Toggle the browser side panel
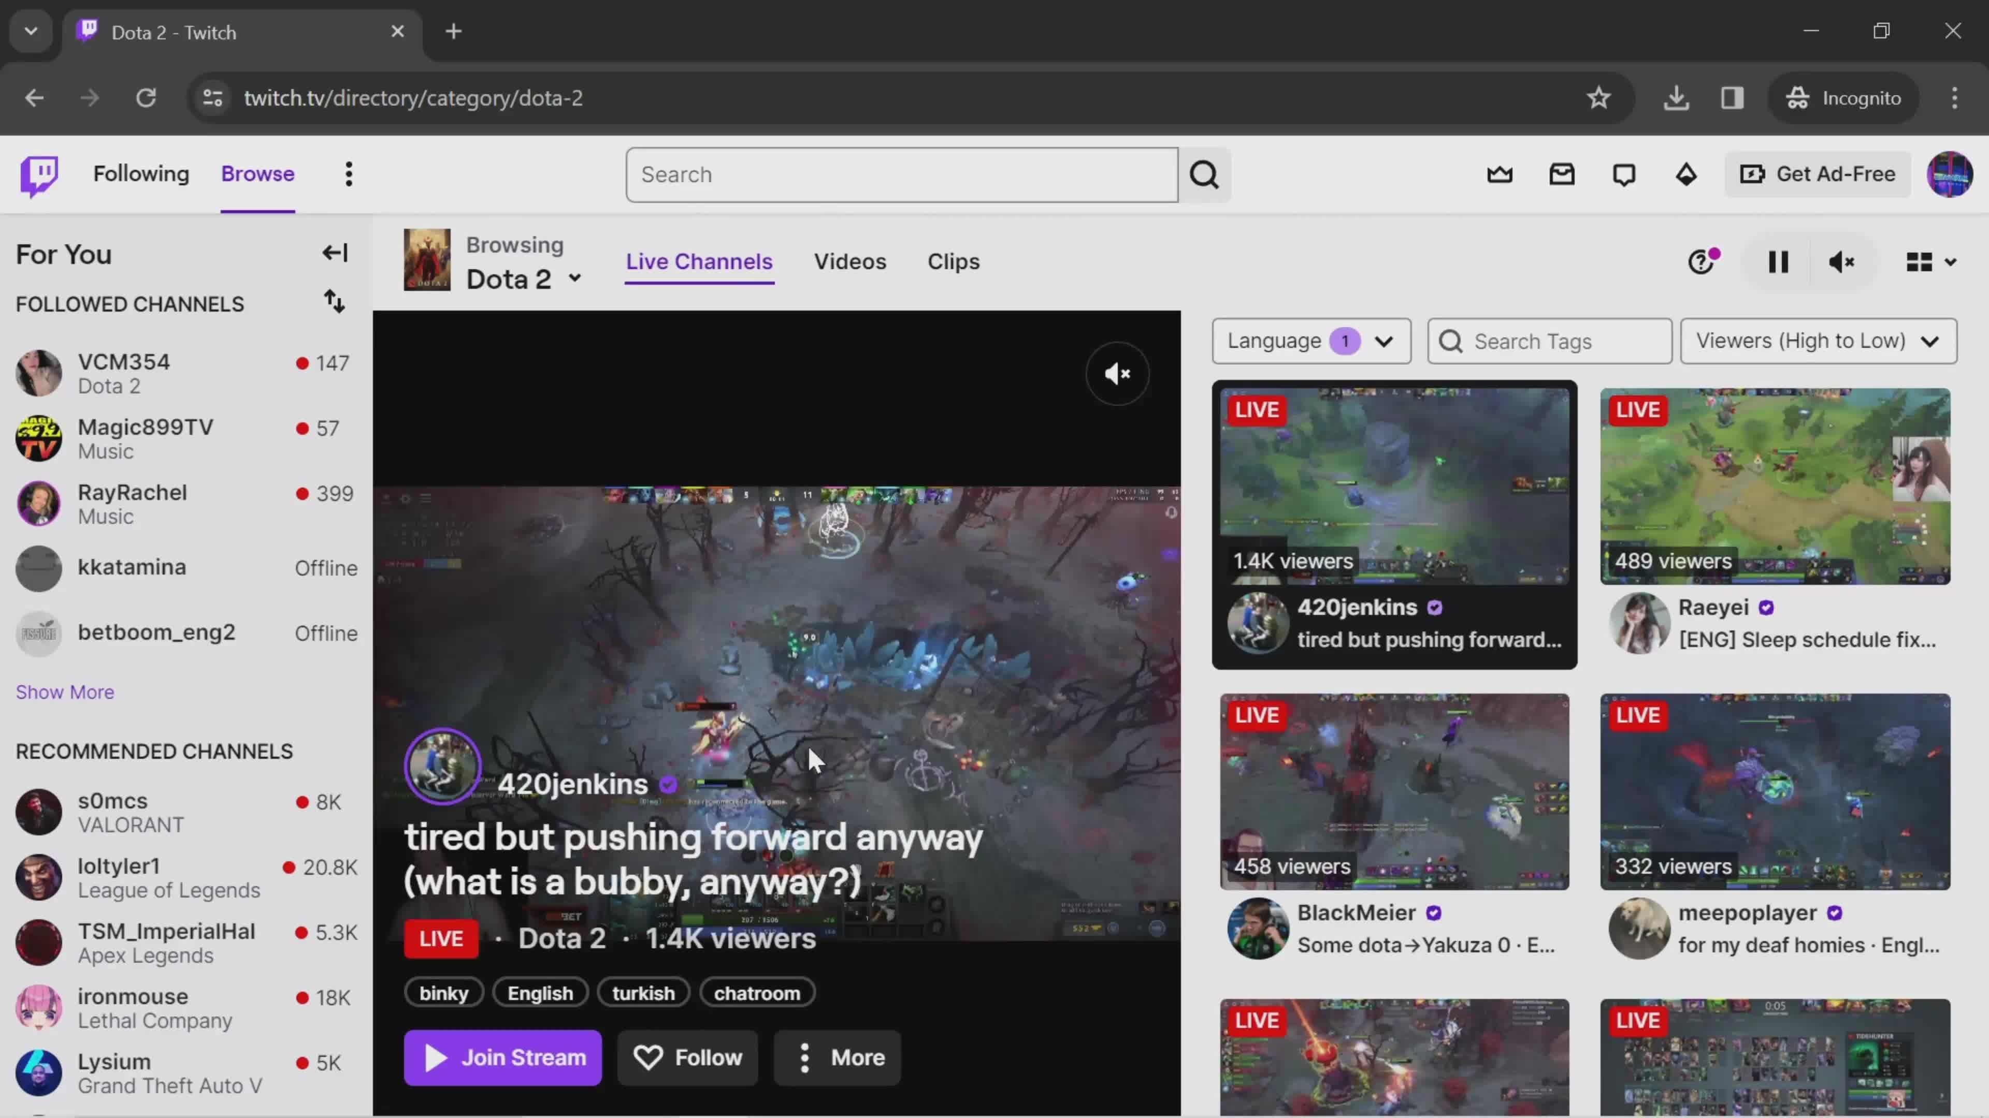This screenshot has height=1118, width=1989. pyautogui.click(x=1732, y=98)
